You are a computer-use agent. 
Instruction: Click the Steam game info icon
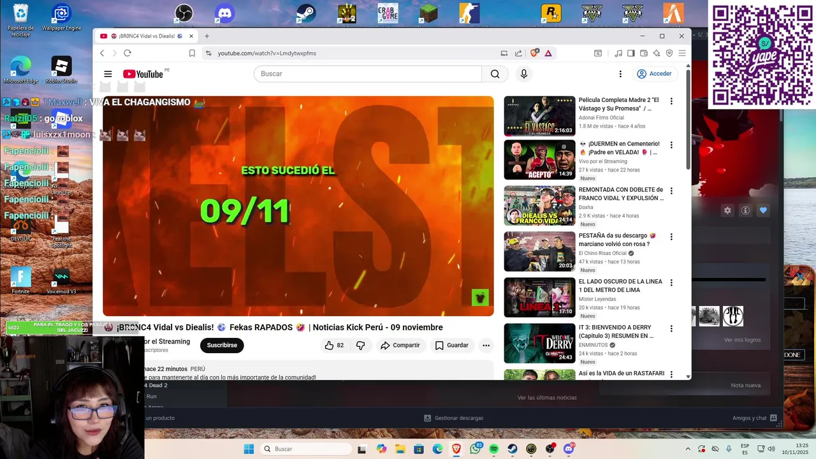(x=745, y=210)
